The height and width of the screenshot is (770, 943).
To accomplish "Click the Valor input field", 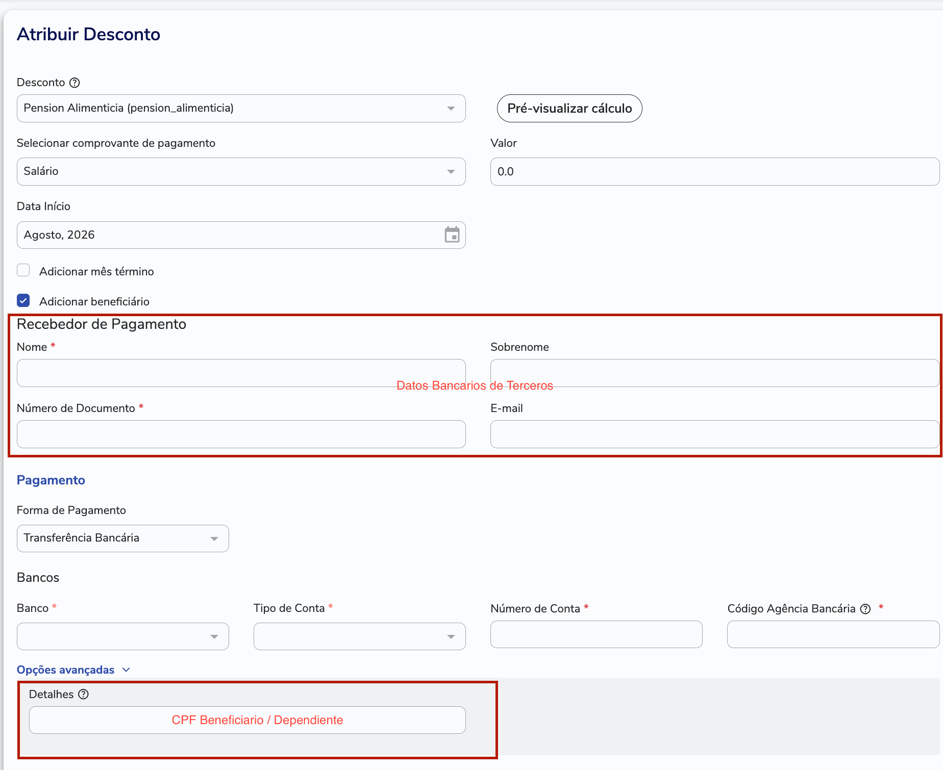I will click(715, 171).
